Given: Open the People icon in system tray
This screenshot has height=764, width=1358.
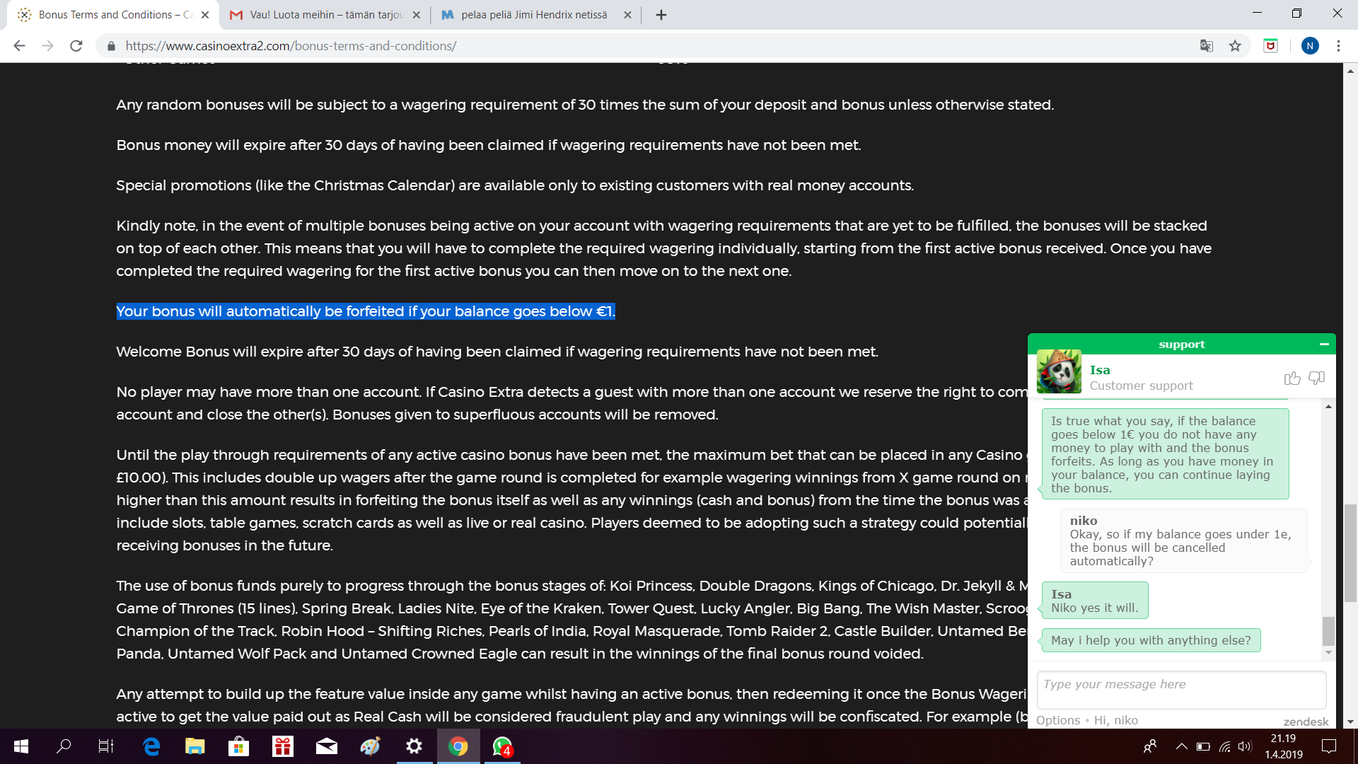Looking at the screenshot, I should point(1150,746).
